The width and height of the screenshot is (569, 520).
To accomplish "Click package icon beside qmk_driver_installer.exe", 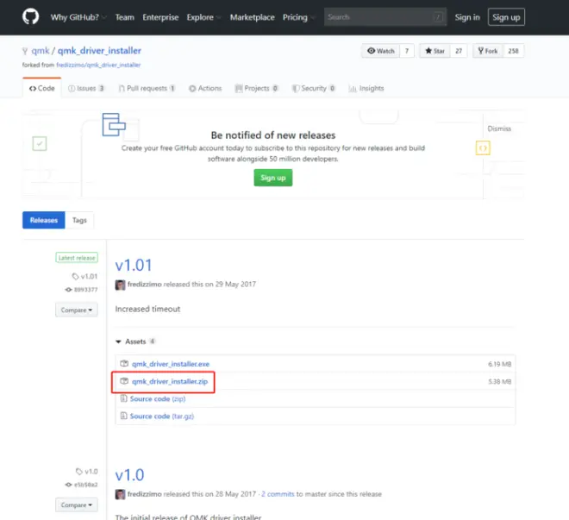I will coord(124,364).
